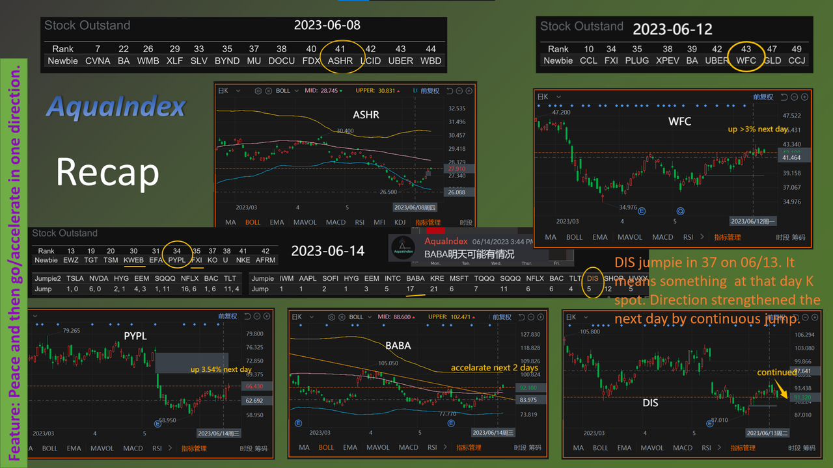Image resolution: width=833 pixels, height=468 pixels.
Task: Select ASHR cell in 2023-06-08 table
Action: (x=340, y=60)
